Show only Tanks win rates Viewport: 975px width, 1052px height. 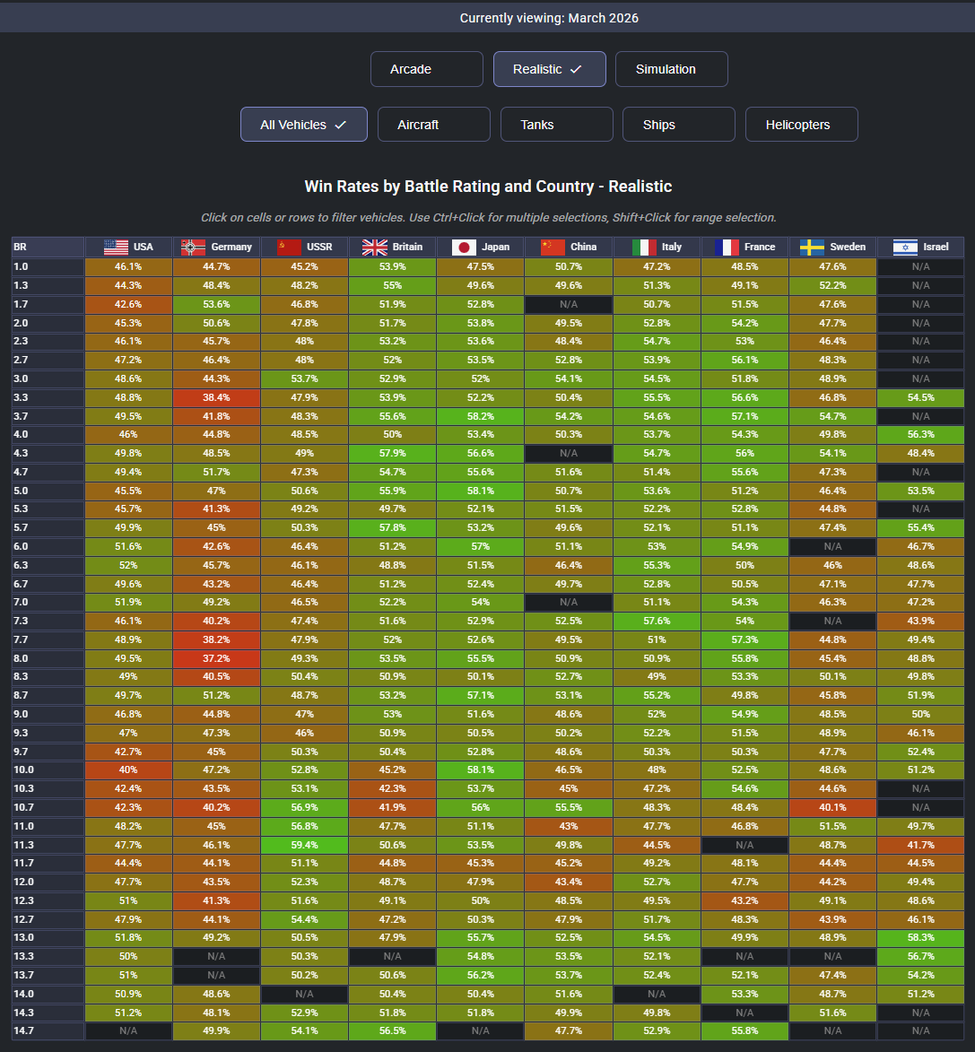coord(556,125)
